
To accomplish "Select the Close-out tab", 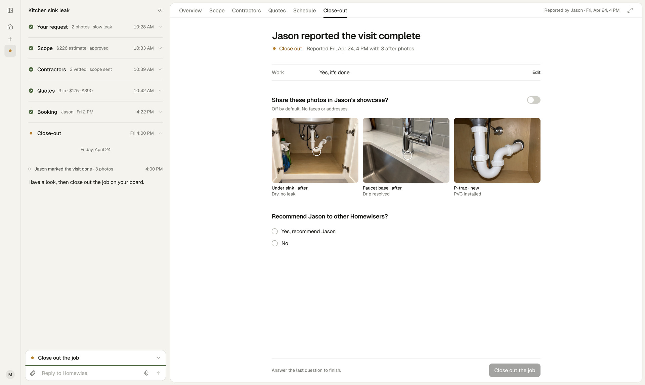I will [335, 10].
